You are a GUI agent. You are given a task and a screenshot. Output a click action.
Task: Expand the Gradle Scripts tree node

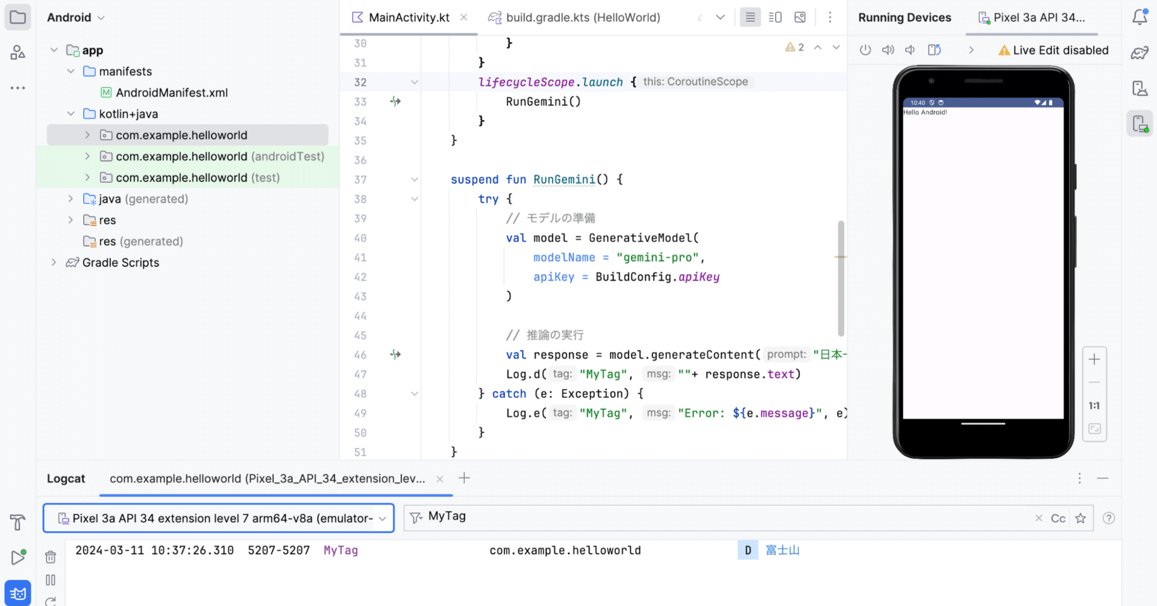click(54, 262)
